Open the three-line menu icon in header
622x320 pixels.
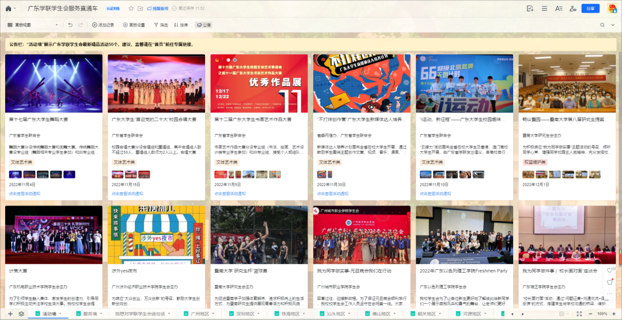[x=545, y=8]
